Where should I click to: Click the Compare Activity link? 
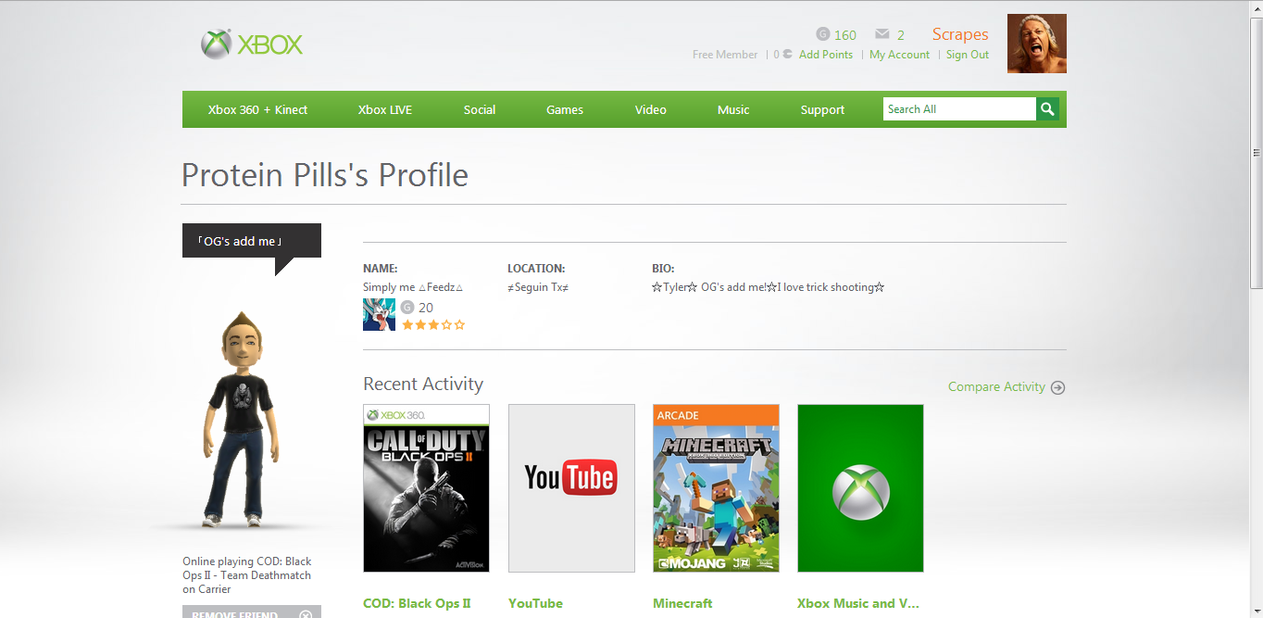click(996, 386)
